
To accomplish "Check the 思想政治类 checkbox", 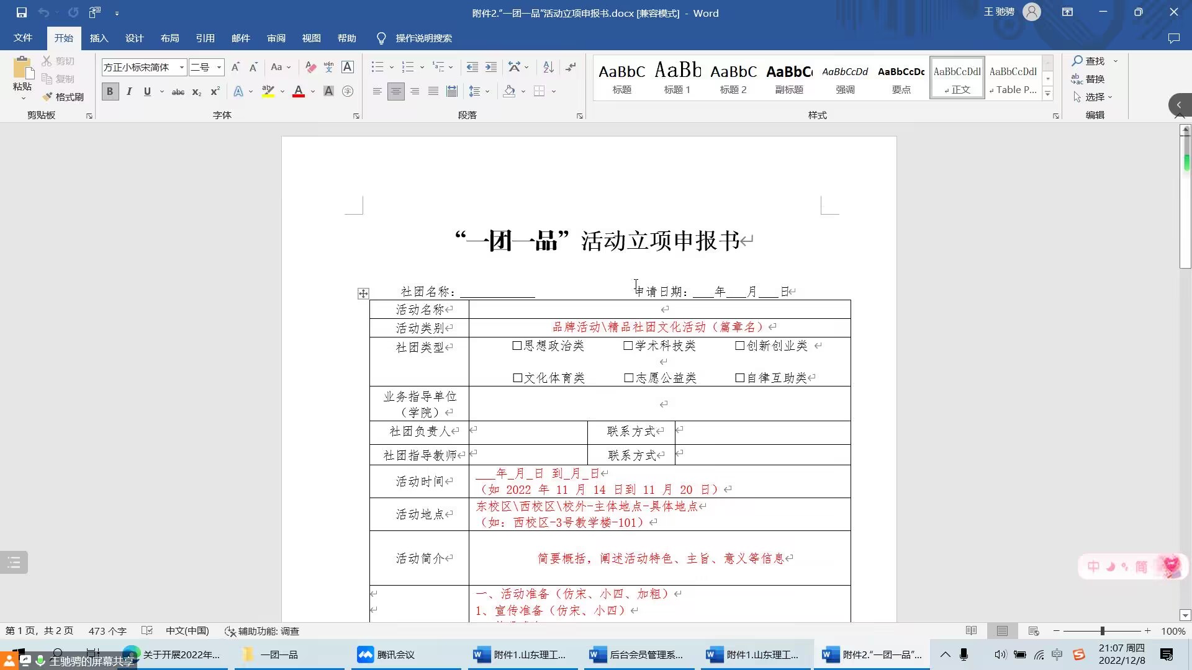I will (517, 346).
